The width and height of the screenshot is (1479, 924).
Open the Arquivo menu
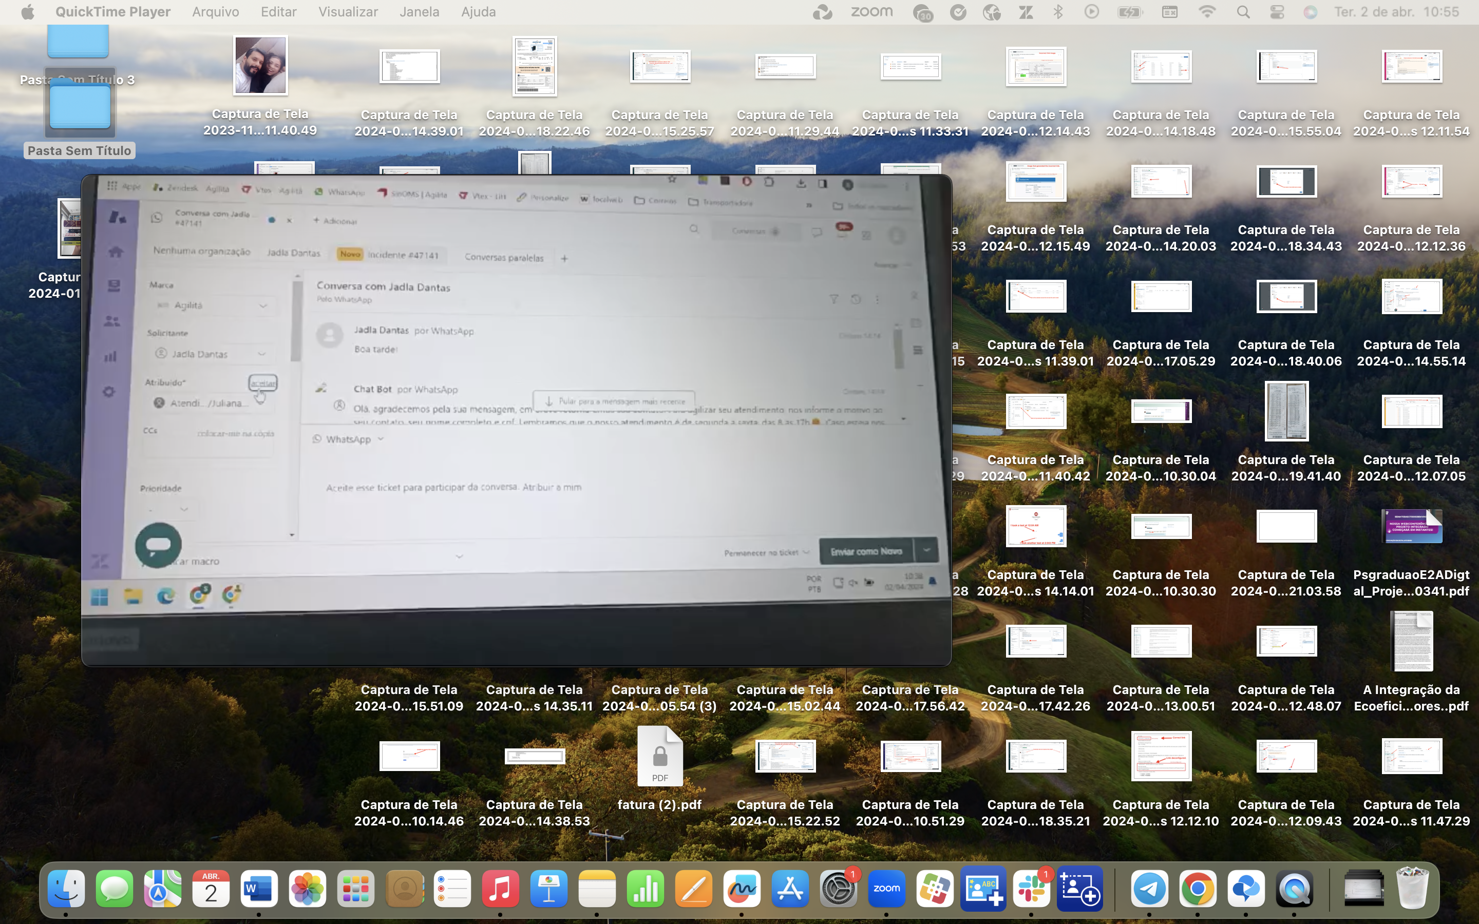pos(215,12)
